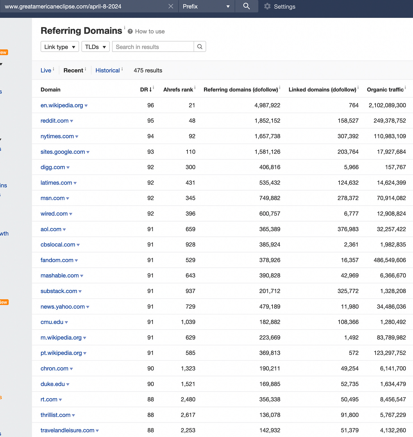Open Prefix mode dropdown
The height and width of the screenshot is (437, 413).
pyautogui.click(x=206, y=6)
